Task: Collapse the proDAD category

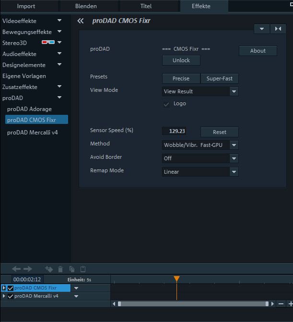Action: [59, 97]
